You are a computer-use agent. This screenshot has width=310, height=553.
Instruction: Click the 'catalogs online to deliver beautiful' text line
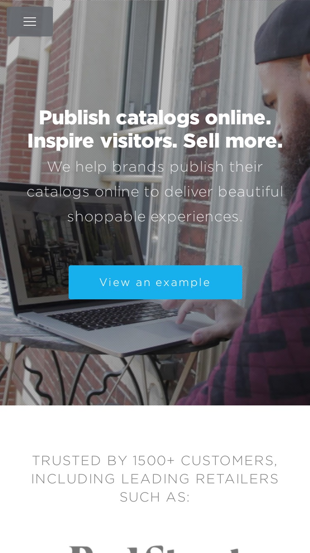click(x=155, y=192)
